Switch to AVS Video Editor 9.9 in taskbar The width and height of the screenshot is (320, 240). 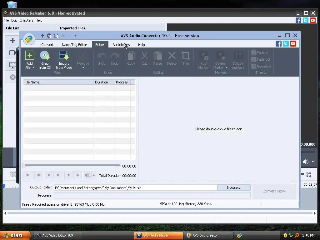pos(57,235)
